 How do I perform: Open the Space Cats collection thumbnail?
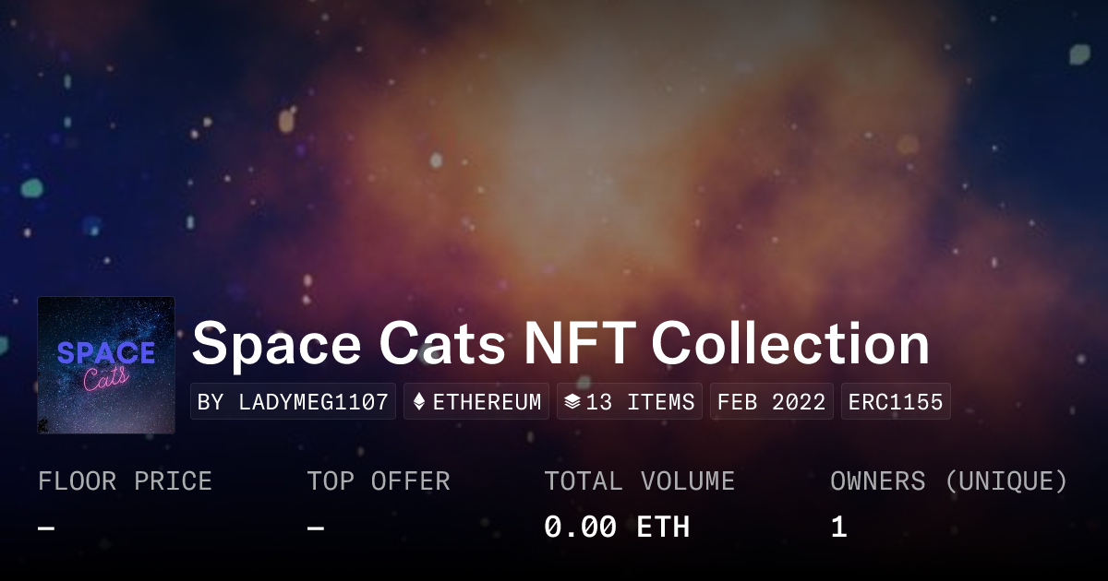106,365
